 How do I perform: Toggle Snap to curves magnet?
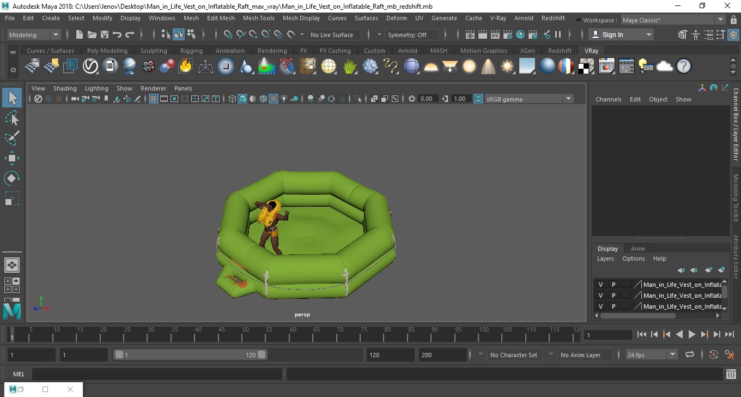point(241,34)
